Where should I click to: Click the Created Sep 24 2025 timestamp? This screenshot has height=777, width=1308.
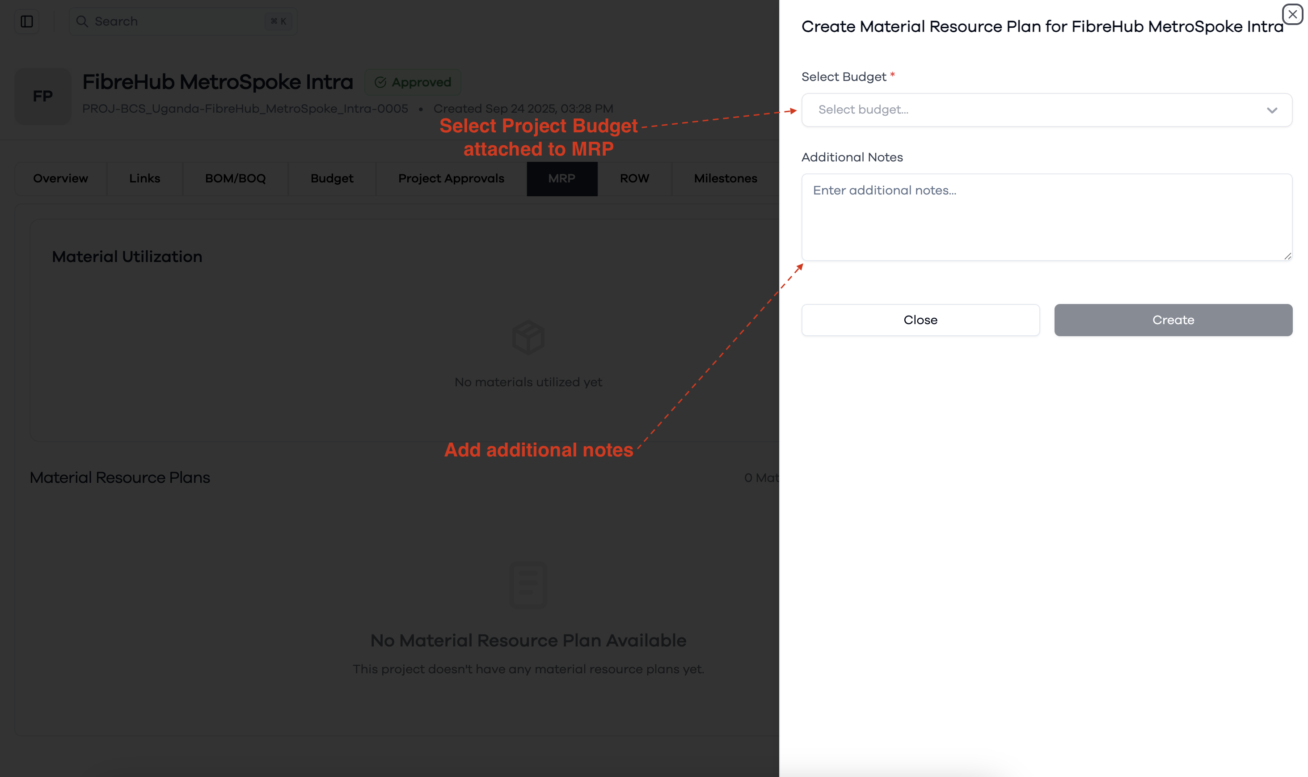[x=523, y=108]
